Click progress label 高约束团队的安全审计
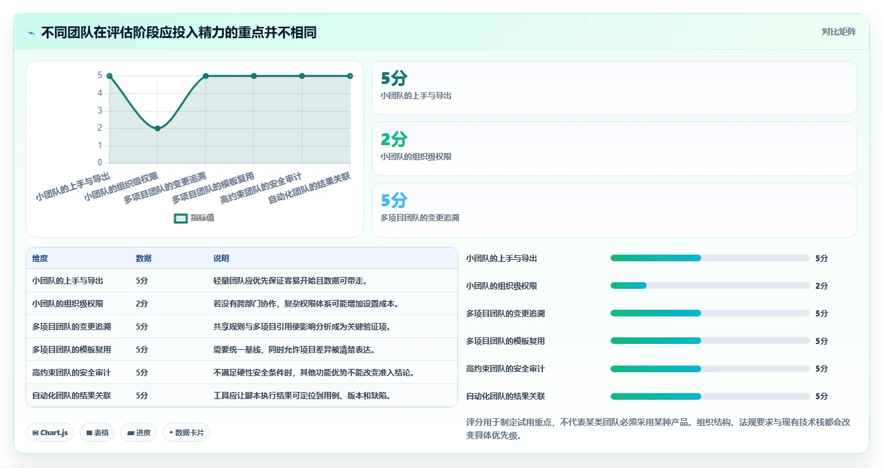The height and width of the screenshot is (468, 883). click(506, 369)
